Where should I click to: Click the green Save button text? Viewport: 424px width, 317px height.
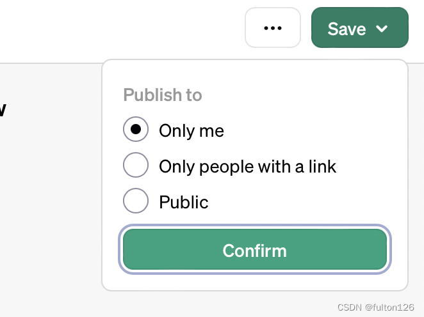[x=347, y=29]
